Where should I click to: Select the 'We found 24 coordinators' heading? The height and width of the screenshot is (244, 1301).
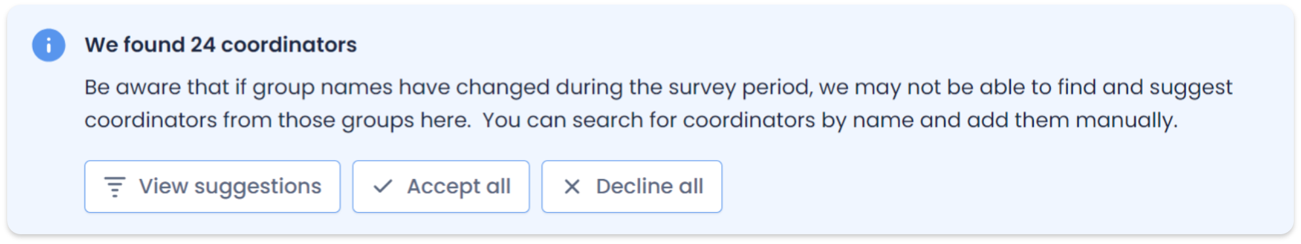221,45
